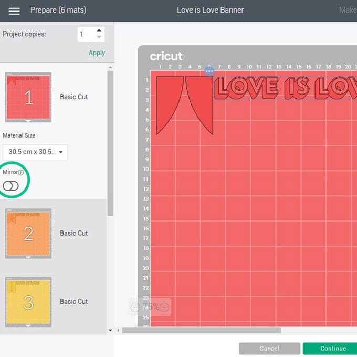
Task: Select mat 3 yellow thumbnail
Action: [x=28, y=302]
